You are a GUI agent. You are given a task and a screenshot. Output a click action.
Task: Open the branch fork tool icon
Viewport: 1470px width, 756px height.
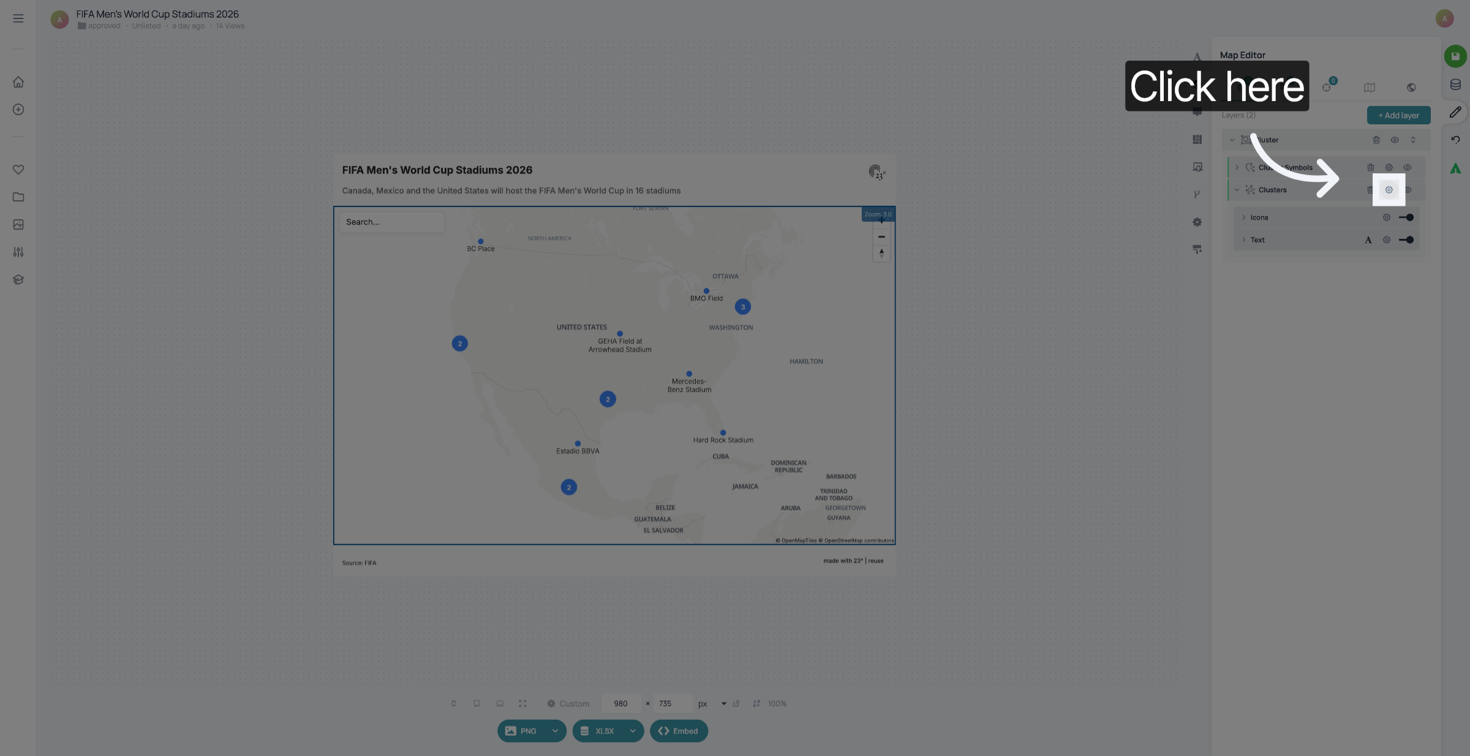click(1197, 195)
